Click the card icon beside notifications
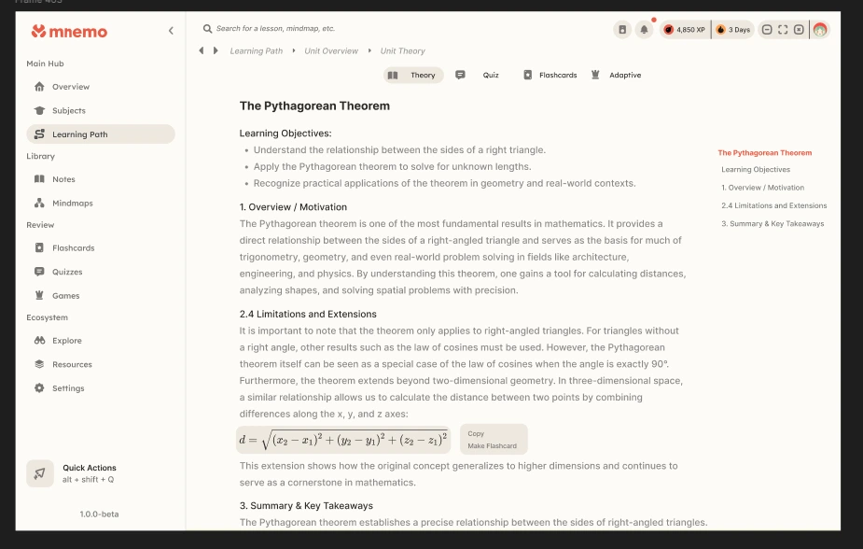The width and height of the screenshot is (863, 549). click(x=622, y=30)
